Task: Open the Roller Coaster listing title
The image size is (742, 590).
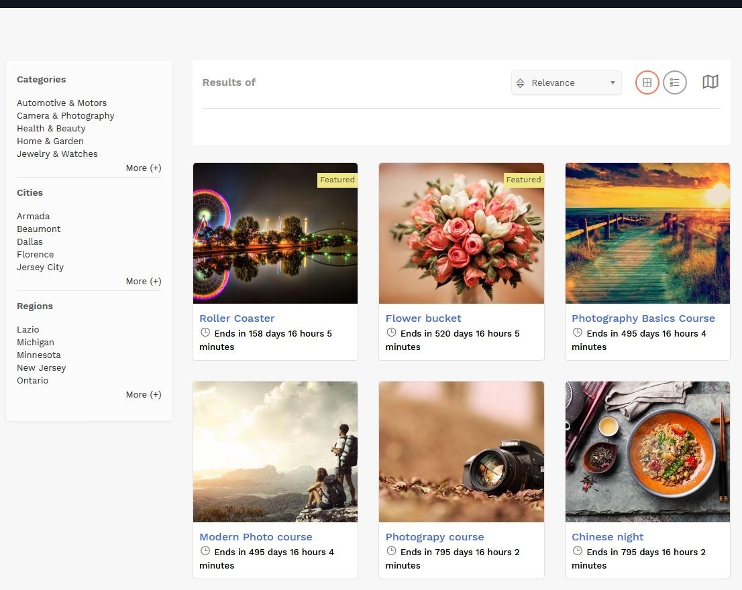Action: 237,318
